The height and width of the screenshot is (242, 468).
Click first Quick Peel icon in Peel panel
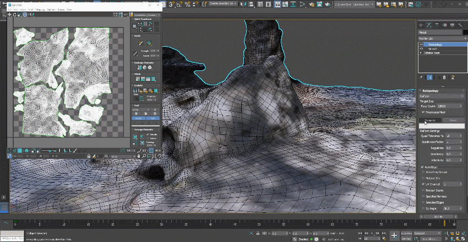pos(137,113)
